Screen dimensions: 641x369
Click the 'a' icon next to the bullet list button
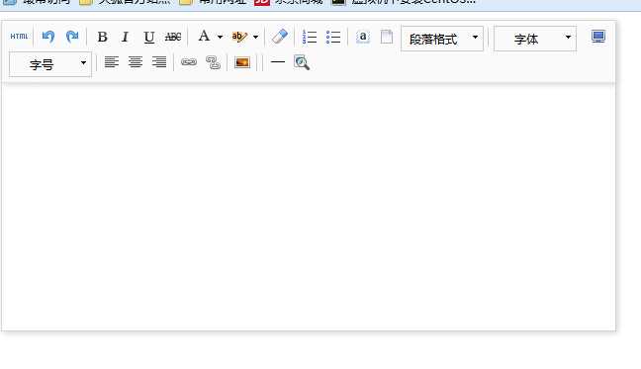[363, 37]
